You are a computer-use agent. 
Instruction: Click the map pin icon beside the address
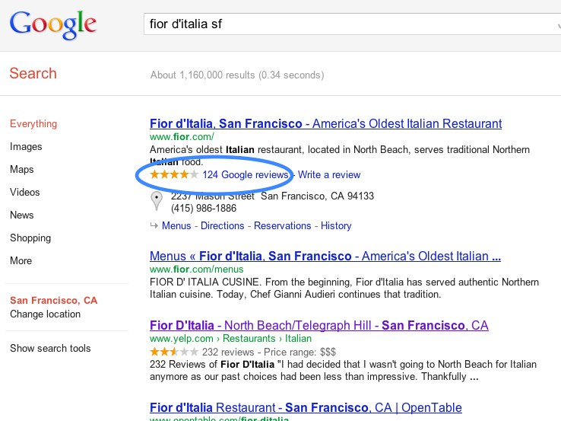pyautogui.click(x=157, y=201)
